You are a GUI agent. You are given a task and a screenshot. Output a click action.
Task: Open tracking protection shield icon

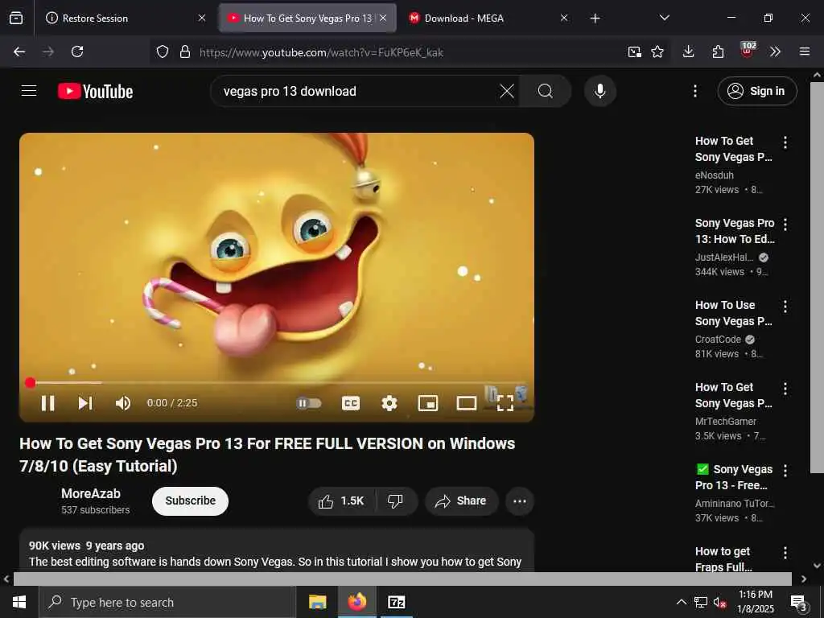pos(163,51)
